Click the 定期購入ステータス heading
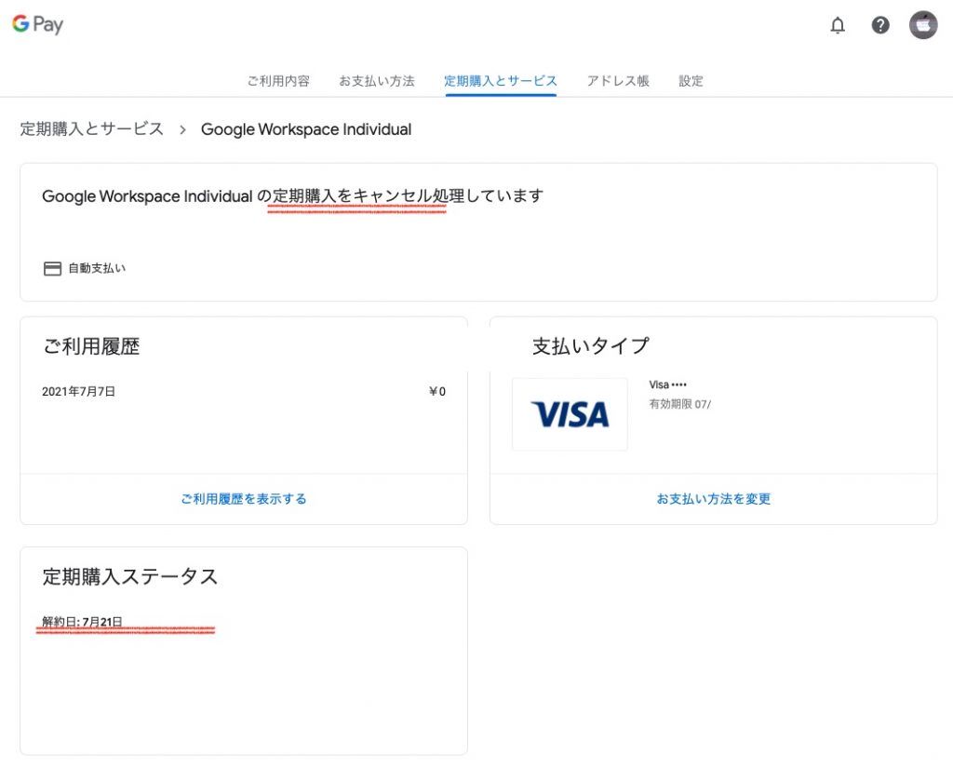 (130, 576)
